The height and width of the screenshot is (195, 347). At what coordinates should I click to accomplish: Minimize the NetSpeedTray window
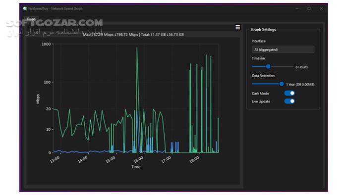coord(297,8)
